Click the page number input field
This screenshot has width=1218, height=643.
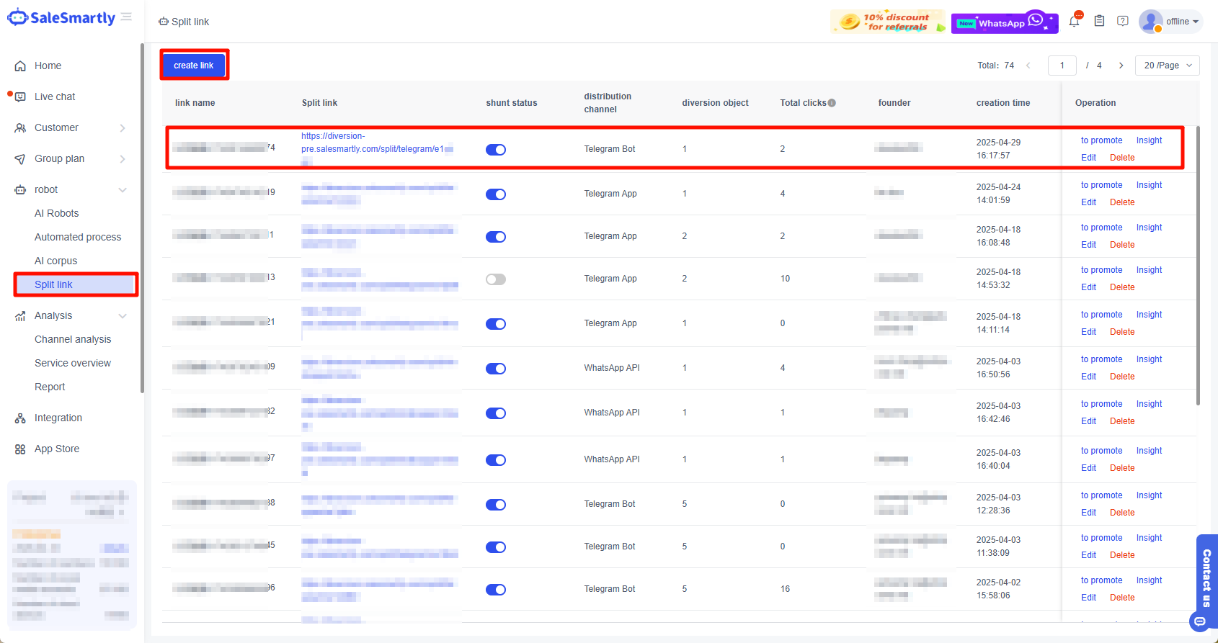coord(1062,66)
